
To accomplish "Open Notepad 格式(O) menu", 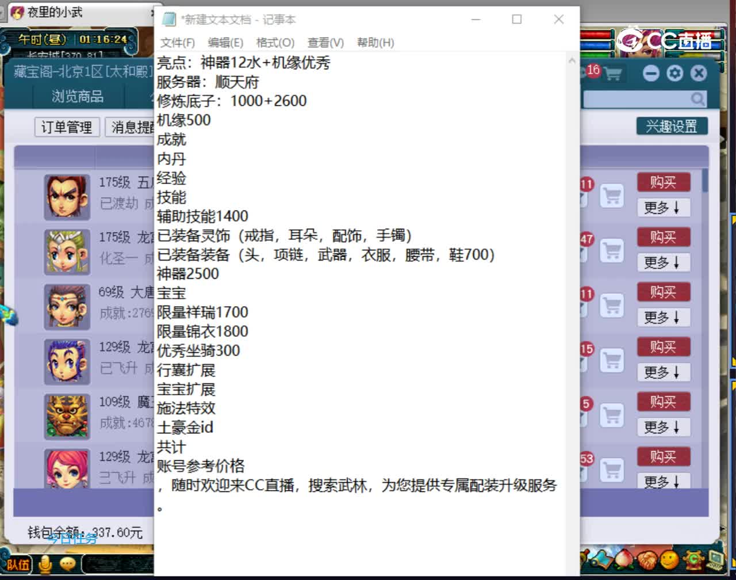I will pos(275,43).
